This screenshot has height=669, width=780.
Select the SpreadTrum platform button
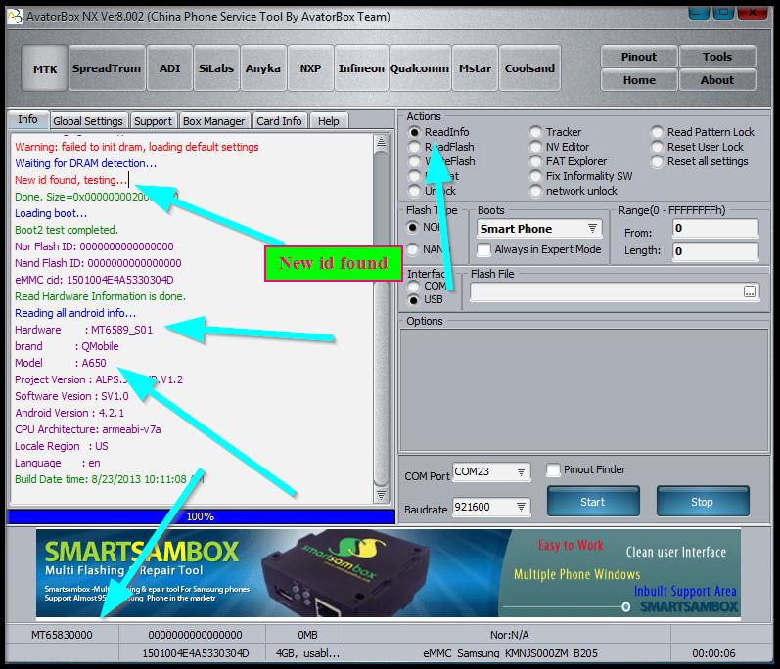tap(107, 68)
